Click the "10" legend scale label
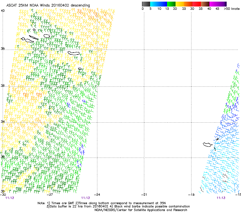Image resolution: width=241 pixels, height=212 pixels. (159, 9)
